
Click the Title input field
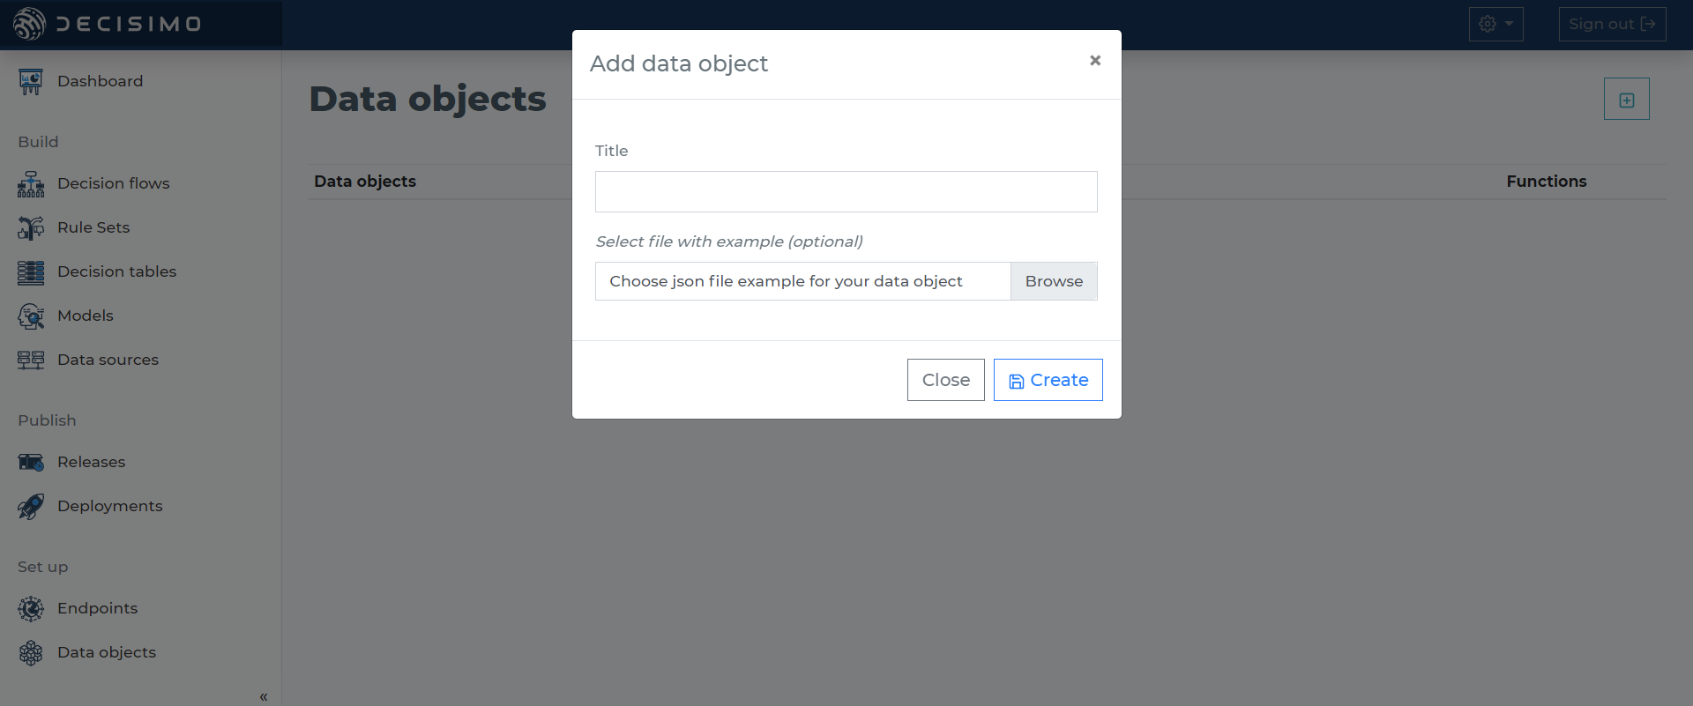pos(846,191)
